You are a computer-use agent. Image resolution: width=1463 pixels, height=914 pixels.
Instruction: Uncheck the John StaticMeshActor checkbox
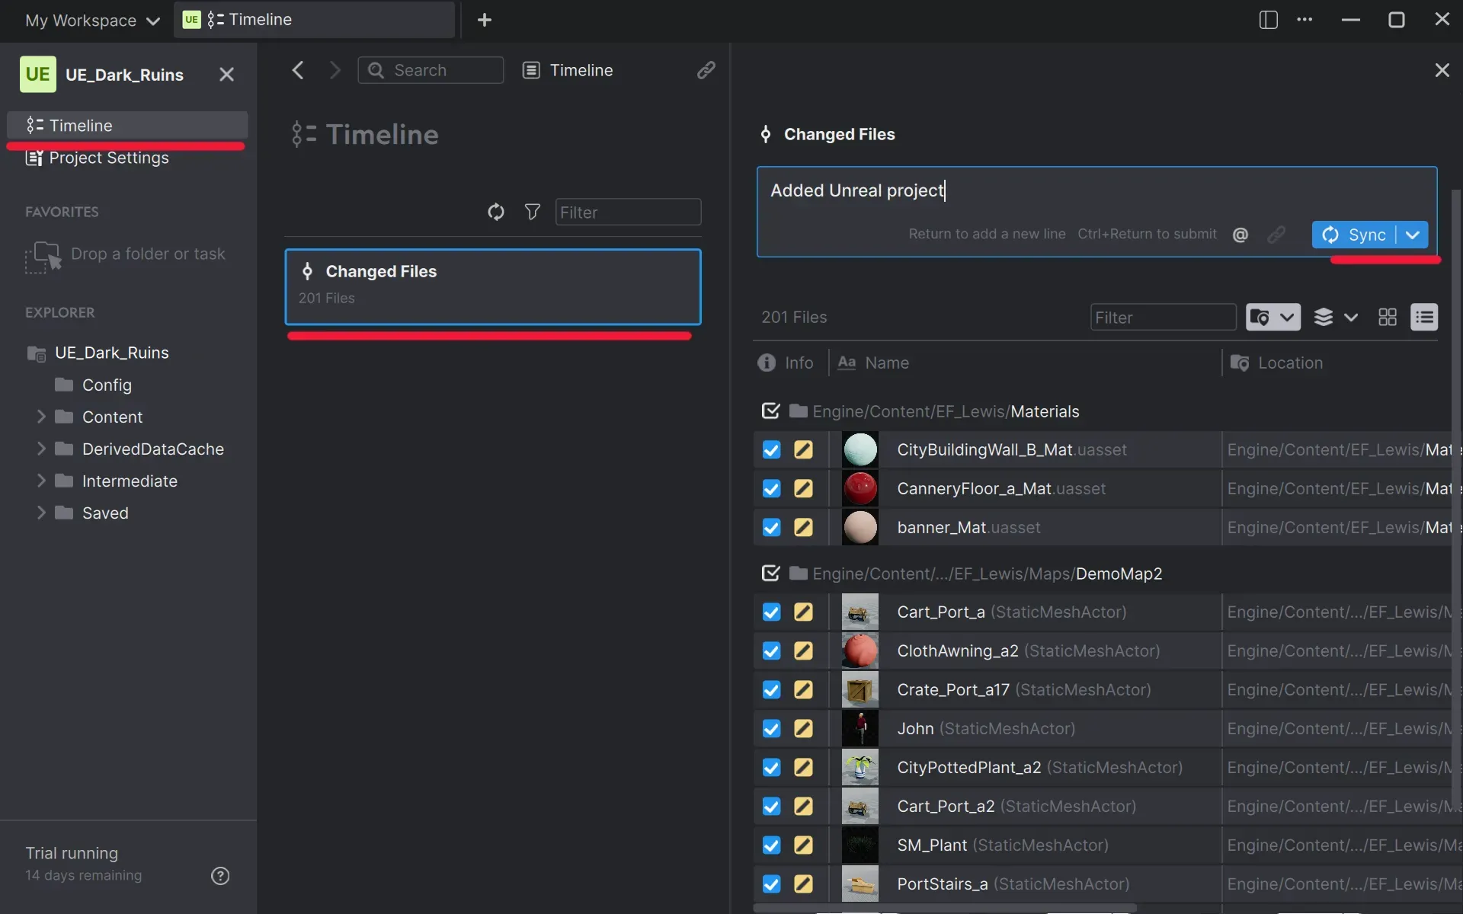(771, 728)
